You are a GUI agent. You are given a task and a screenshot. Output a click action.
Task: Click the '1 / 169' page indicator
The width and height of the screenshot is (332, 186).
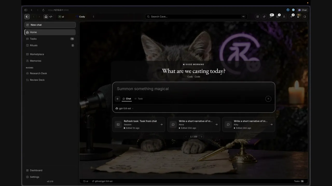pos(193,137)
